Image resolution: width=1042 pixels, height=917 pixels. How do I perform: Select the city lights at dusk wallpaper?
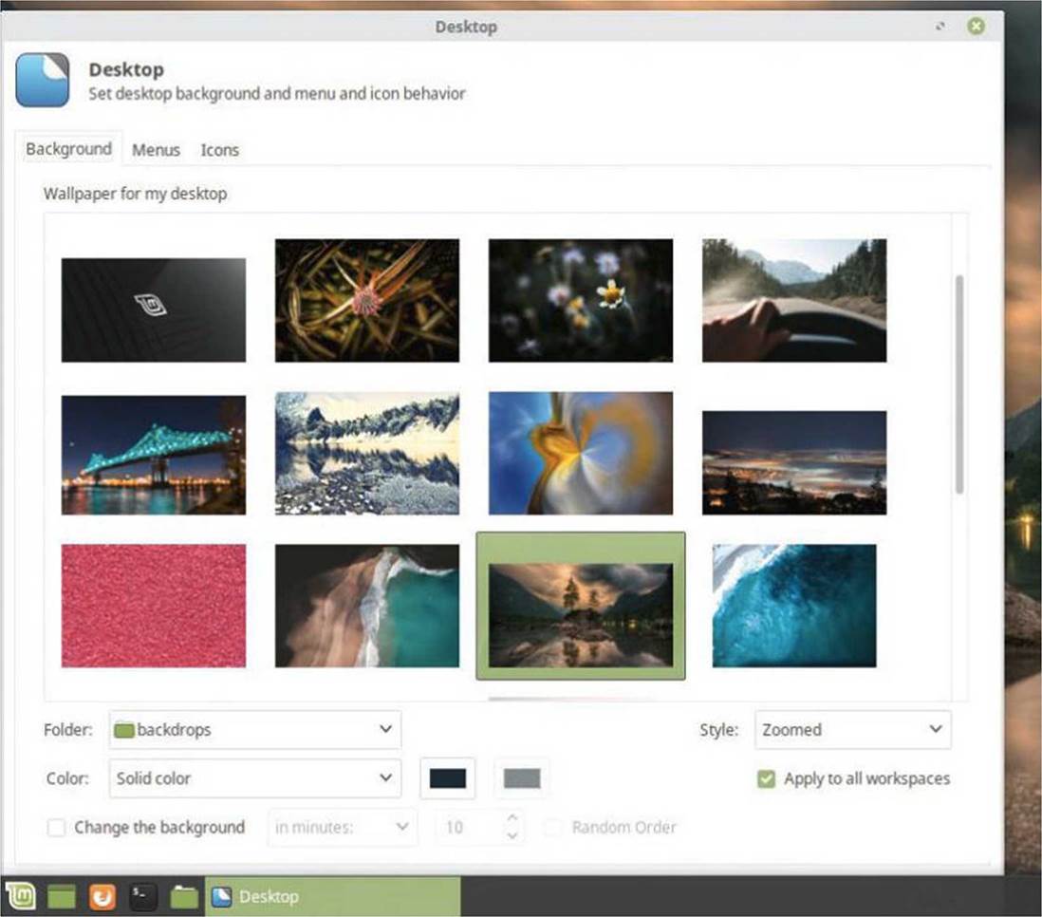(x=794, y=463)
